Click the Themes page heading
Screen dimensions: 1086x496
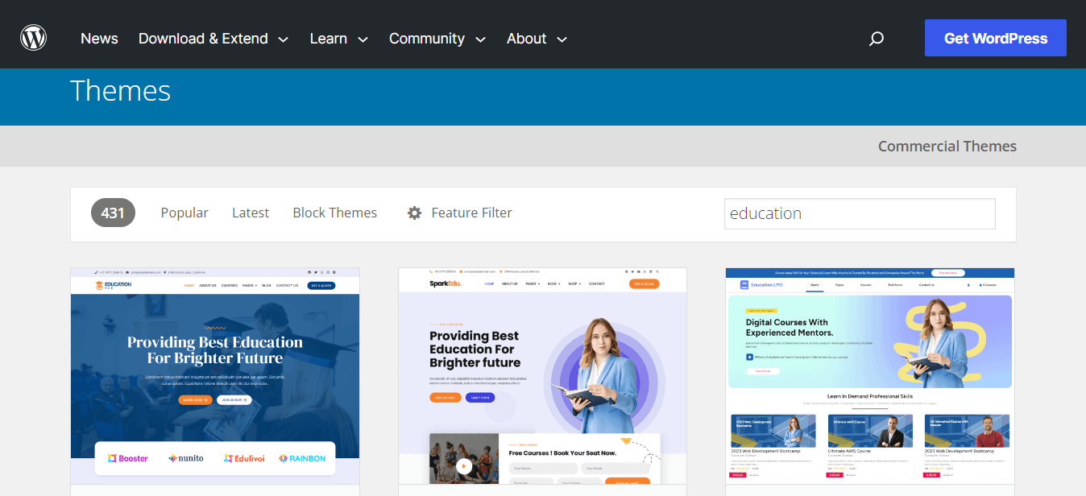point(121,90)
